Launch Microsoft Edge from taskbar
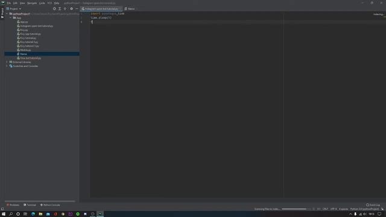This screenshot has width=386, height=217. (33, 214)
